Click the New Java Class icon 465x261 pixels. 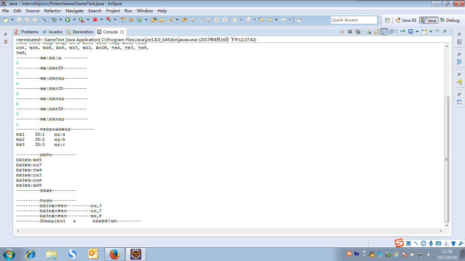139,20
